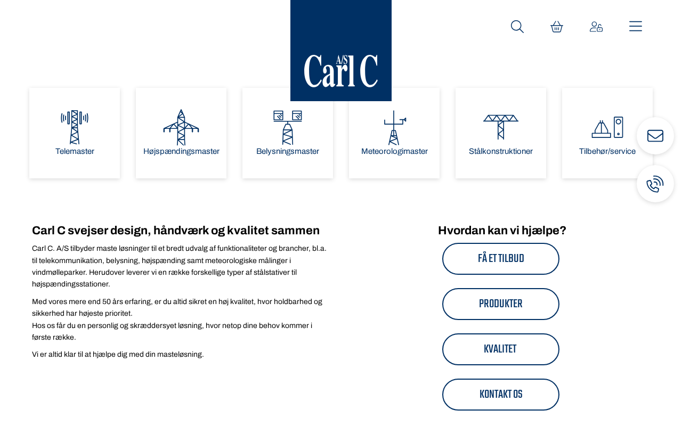Click the Højspændingsmaster pylon icon
The height and width of the screenshot is (426, 682).
[181, 127]
